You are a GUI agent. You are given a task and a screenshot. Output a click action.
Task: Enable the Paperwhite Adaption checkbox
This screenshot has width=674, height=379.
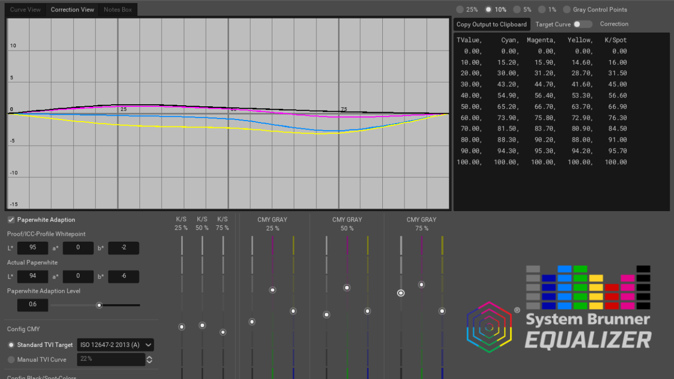(11, 220)
